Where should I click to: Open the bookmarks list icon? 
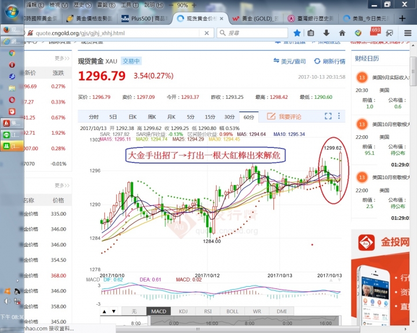(x=310, y=33)
